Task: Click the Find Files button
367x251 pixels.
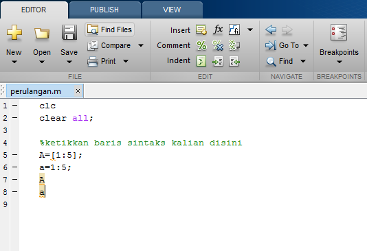Action: 109,29
